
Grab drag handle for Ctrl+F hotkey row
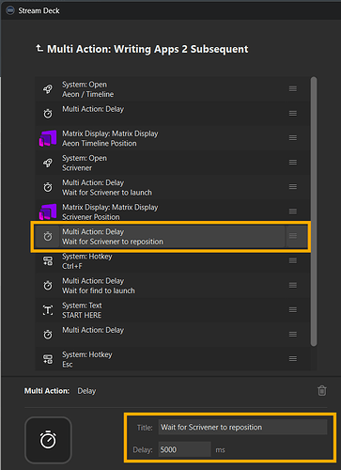click(293, 260)
